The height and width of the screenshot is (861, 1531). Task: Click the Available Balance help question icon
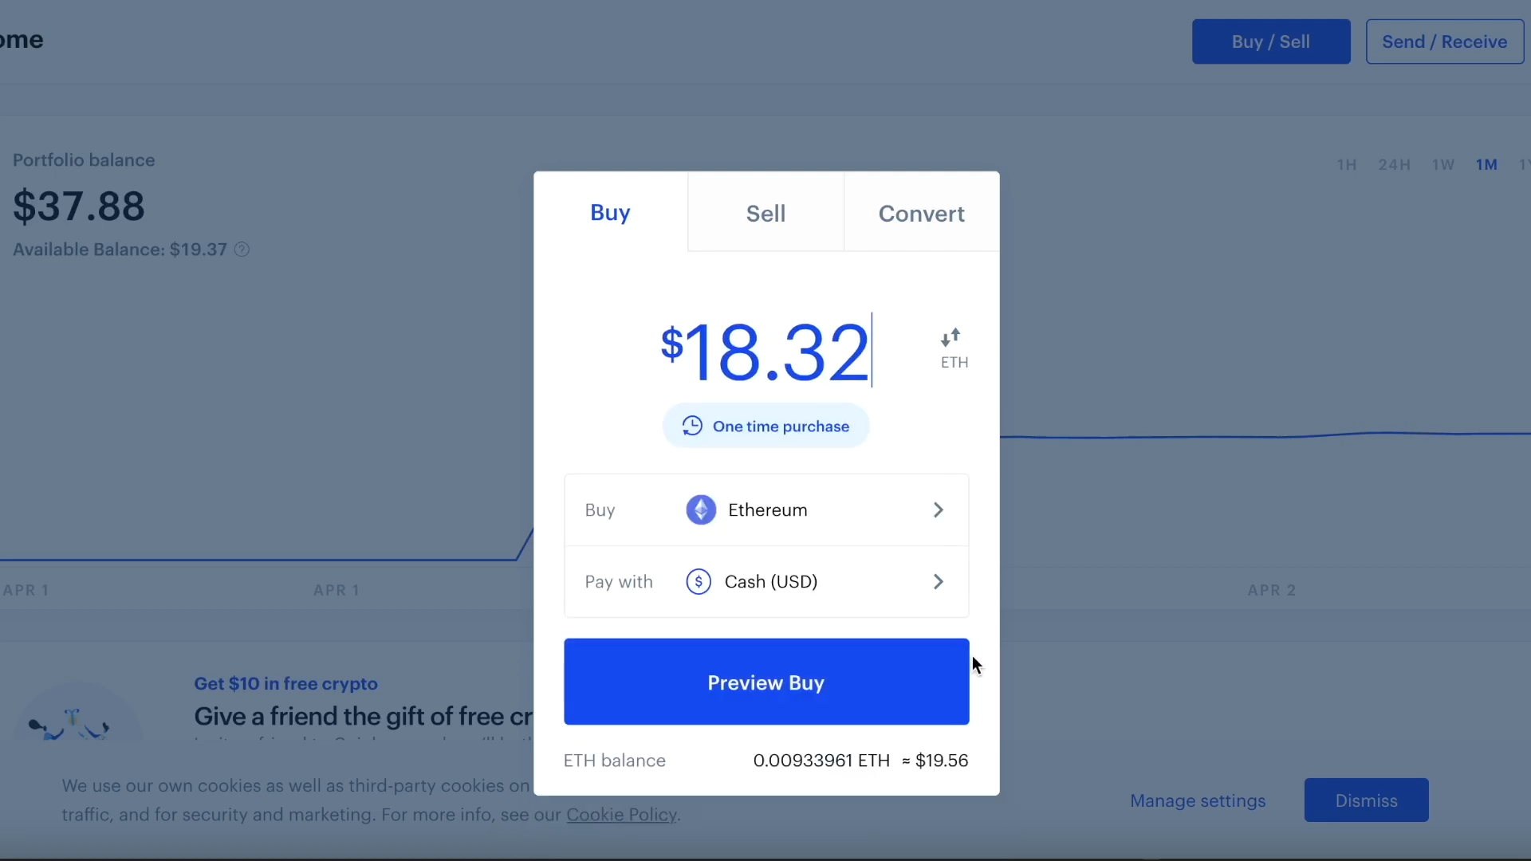[242, 250]
